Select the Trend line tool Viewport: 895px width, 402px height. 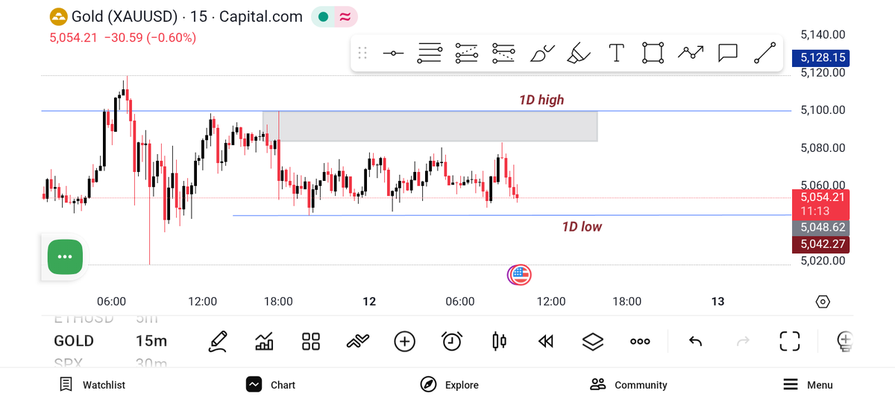(x=764, y=53)
